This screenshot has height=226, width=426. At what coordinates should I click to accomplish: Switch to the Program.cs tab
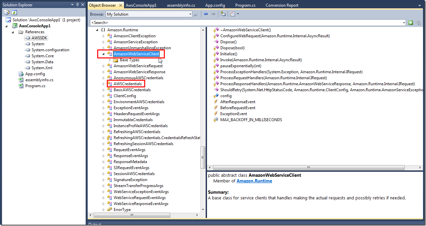(x=245, y=5)
